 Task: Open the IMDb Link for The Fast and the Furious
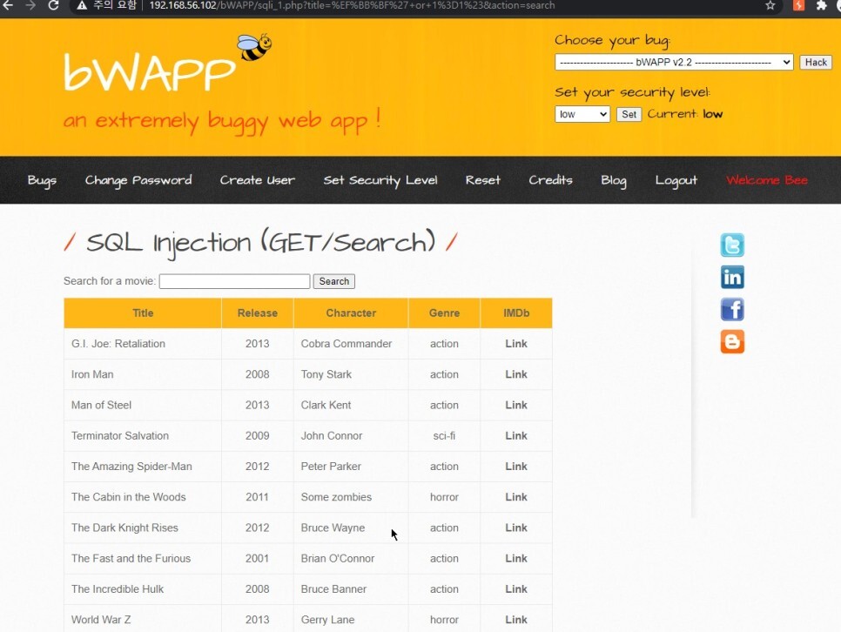[x=516, y=559]
